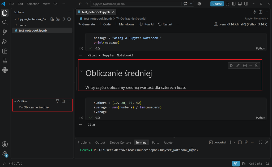The height and width of the screenshot is (167, 272).
Task: Add a new Code cell
Action: (105, 24)
